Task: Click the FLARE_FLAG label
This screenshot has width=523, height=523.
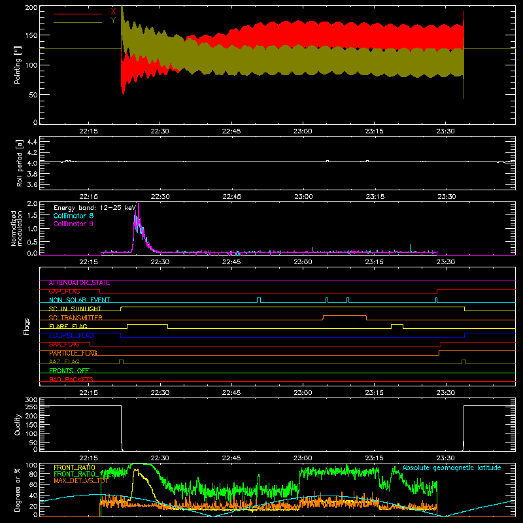Action: click(x=68, y=326)
